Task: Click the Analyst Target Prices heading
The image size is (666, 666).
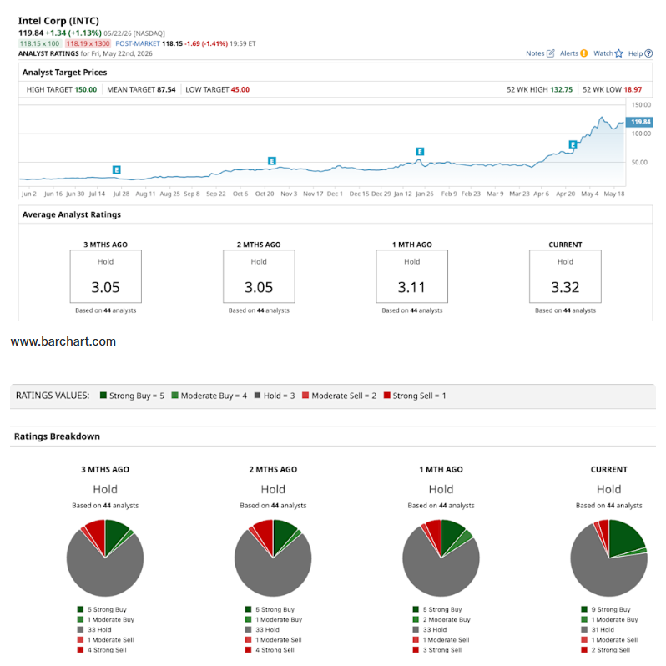Action: (x=64, y=73)
